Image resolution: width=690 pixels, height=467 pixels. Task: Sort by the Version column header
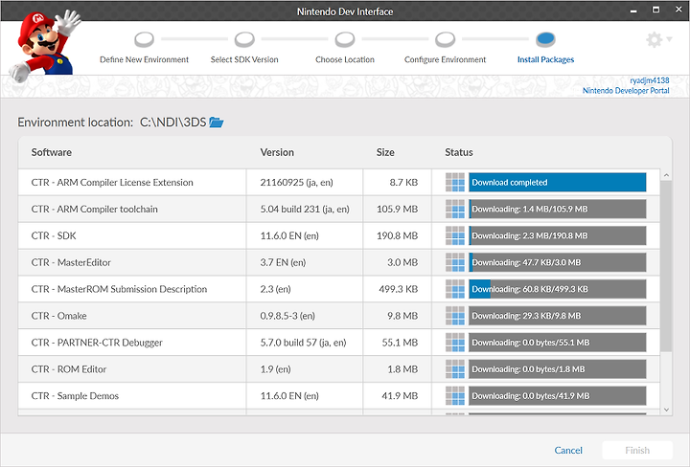click(x=277, y=152)
